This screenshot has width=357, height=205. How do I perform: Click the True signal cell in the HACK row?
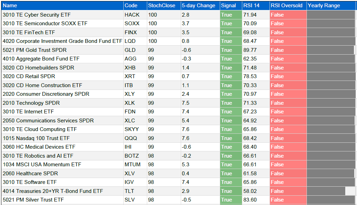click(231, 15)
